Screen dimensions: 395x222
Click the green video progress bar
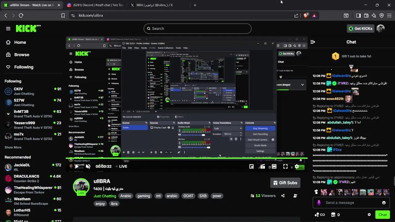(x=187, y=158)
